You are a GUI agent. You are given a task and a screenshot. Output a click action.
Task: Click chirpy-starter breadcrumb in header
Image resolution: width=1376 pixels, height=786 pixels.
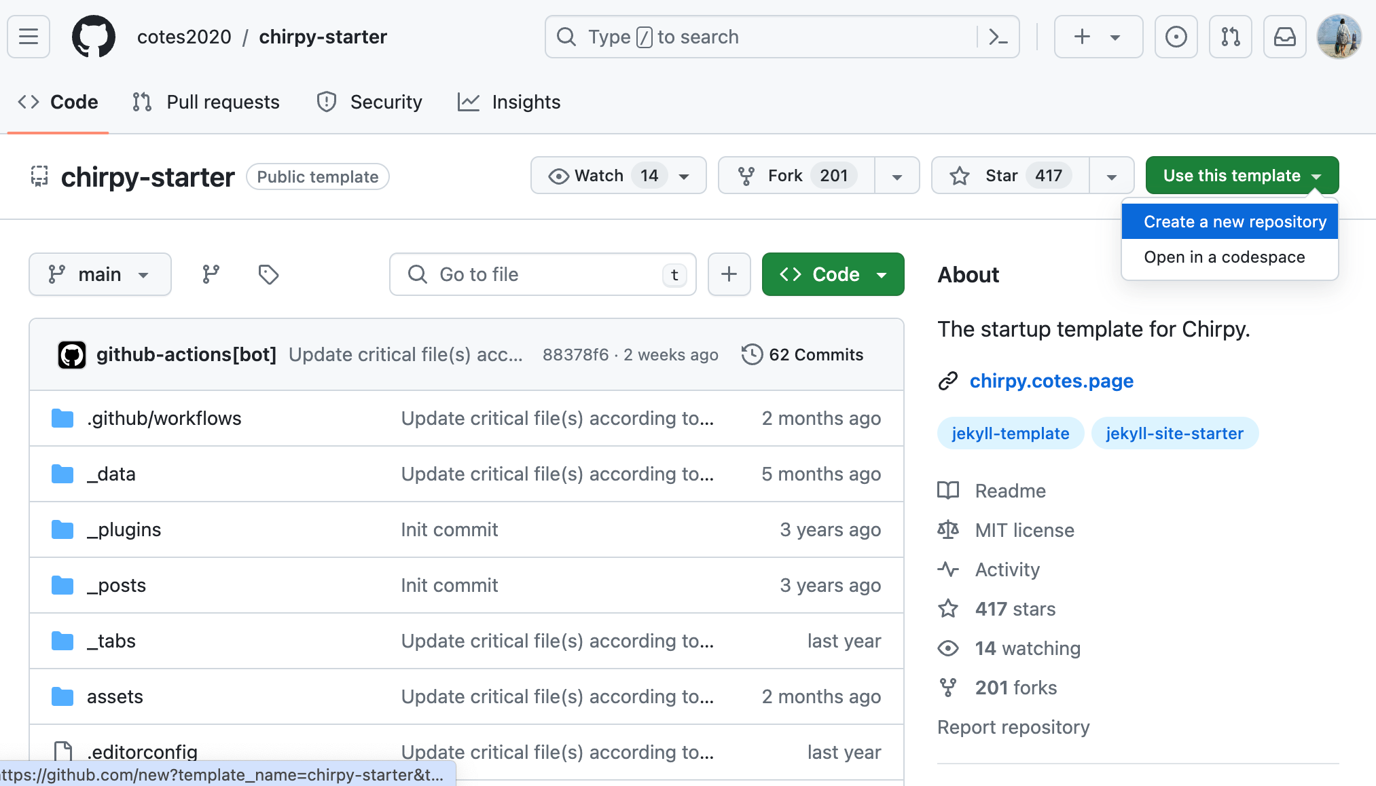323,37
